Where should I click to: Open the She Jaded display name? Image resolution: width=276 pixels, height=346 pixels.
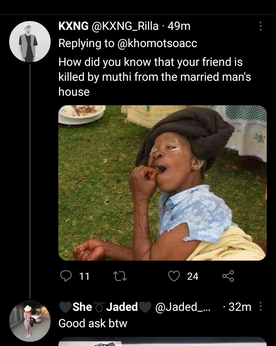tap(105, 307)
